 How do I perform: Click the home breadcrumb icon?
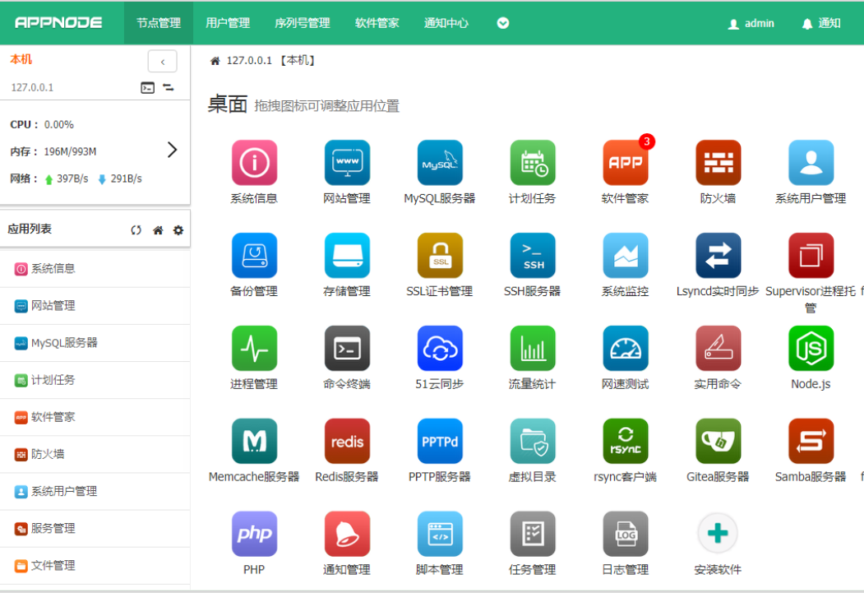215,61
